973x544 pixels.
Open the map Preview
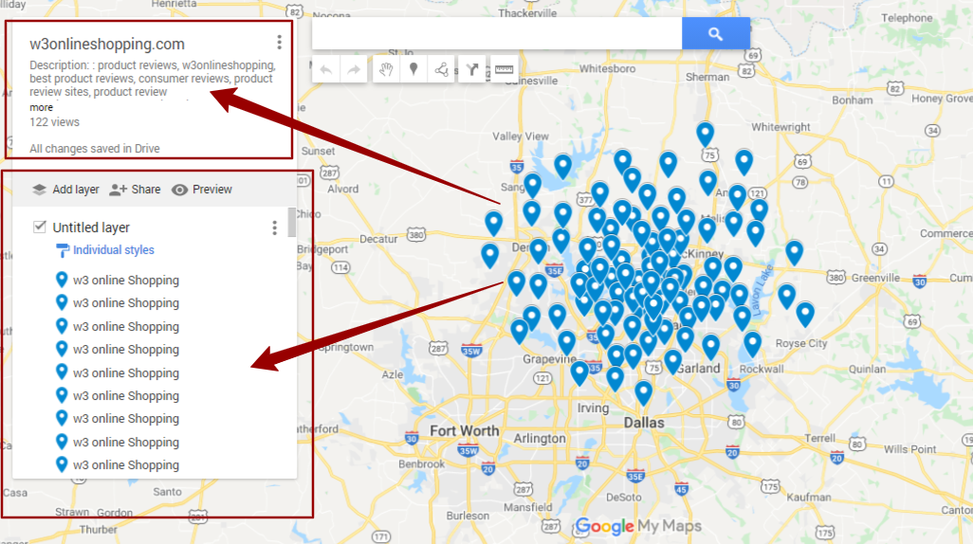[x=202, y=190]
